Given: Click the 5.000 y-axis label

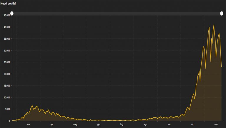Looking at the screenshot, I should tap(7, 109).
